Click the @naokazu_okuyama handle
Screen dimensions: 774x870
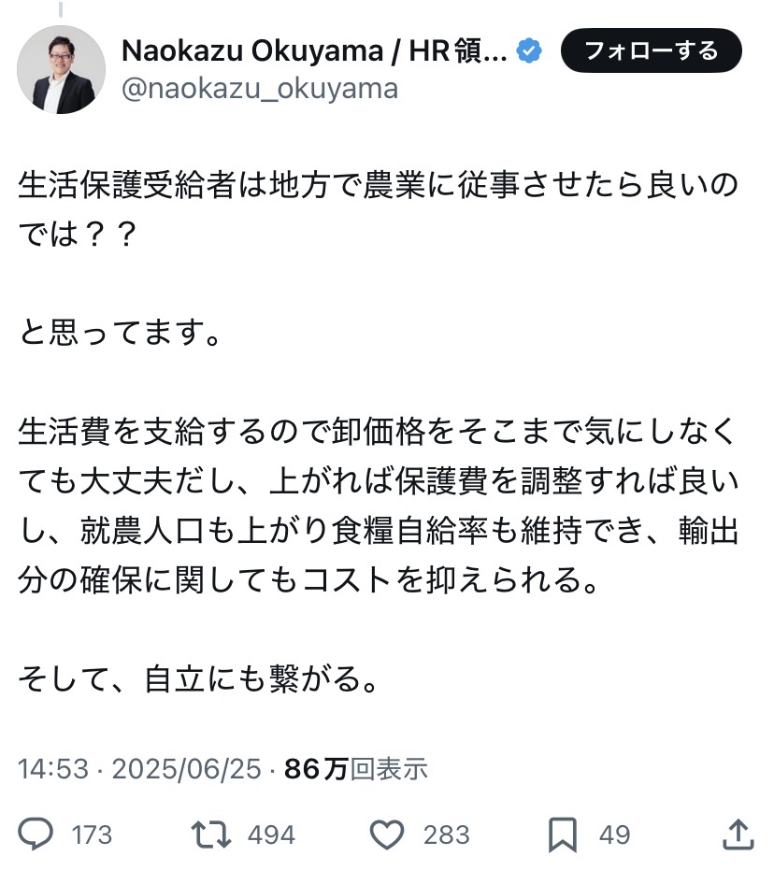(x=261, y=89)
